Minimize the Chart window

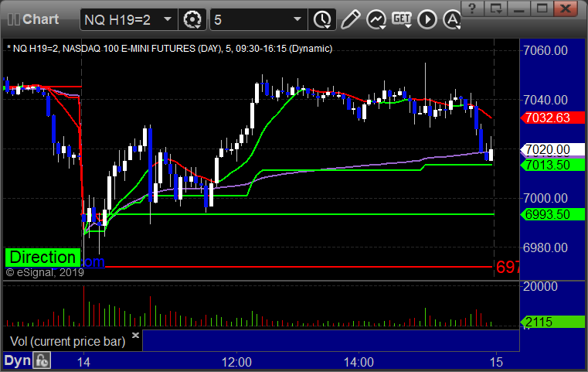(519, 8)
